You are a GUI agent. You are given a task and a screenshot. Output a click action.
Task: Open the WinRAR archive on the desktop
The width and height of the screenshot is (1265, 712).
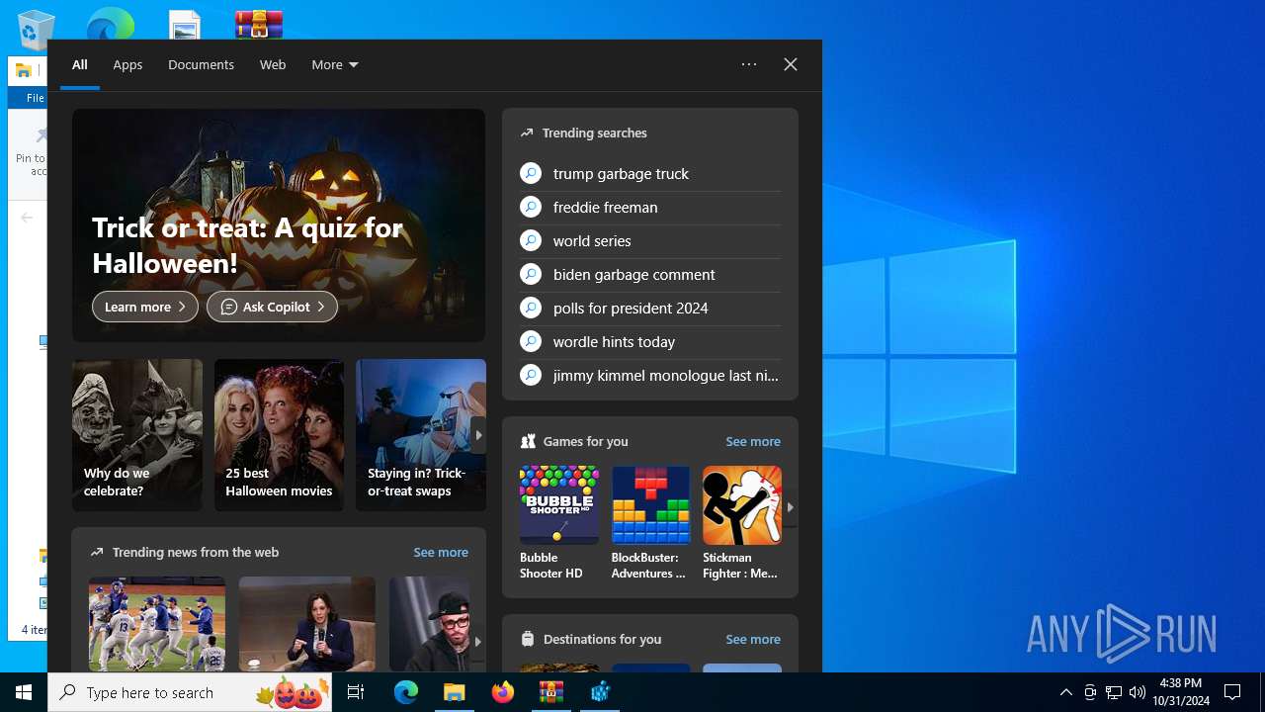click(259, 24)
